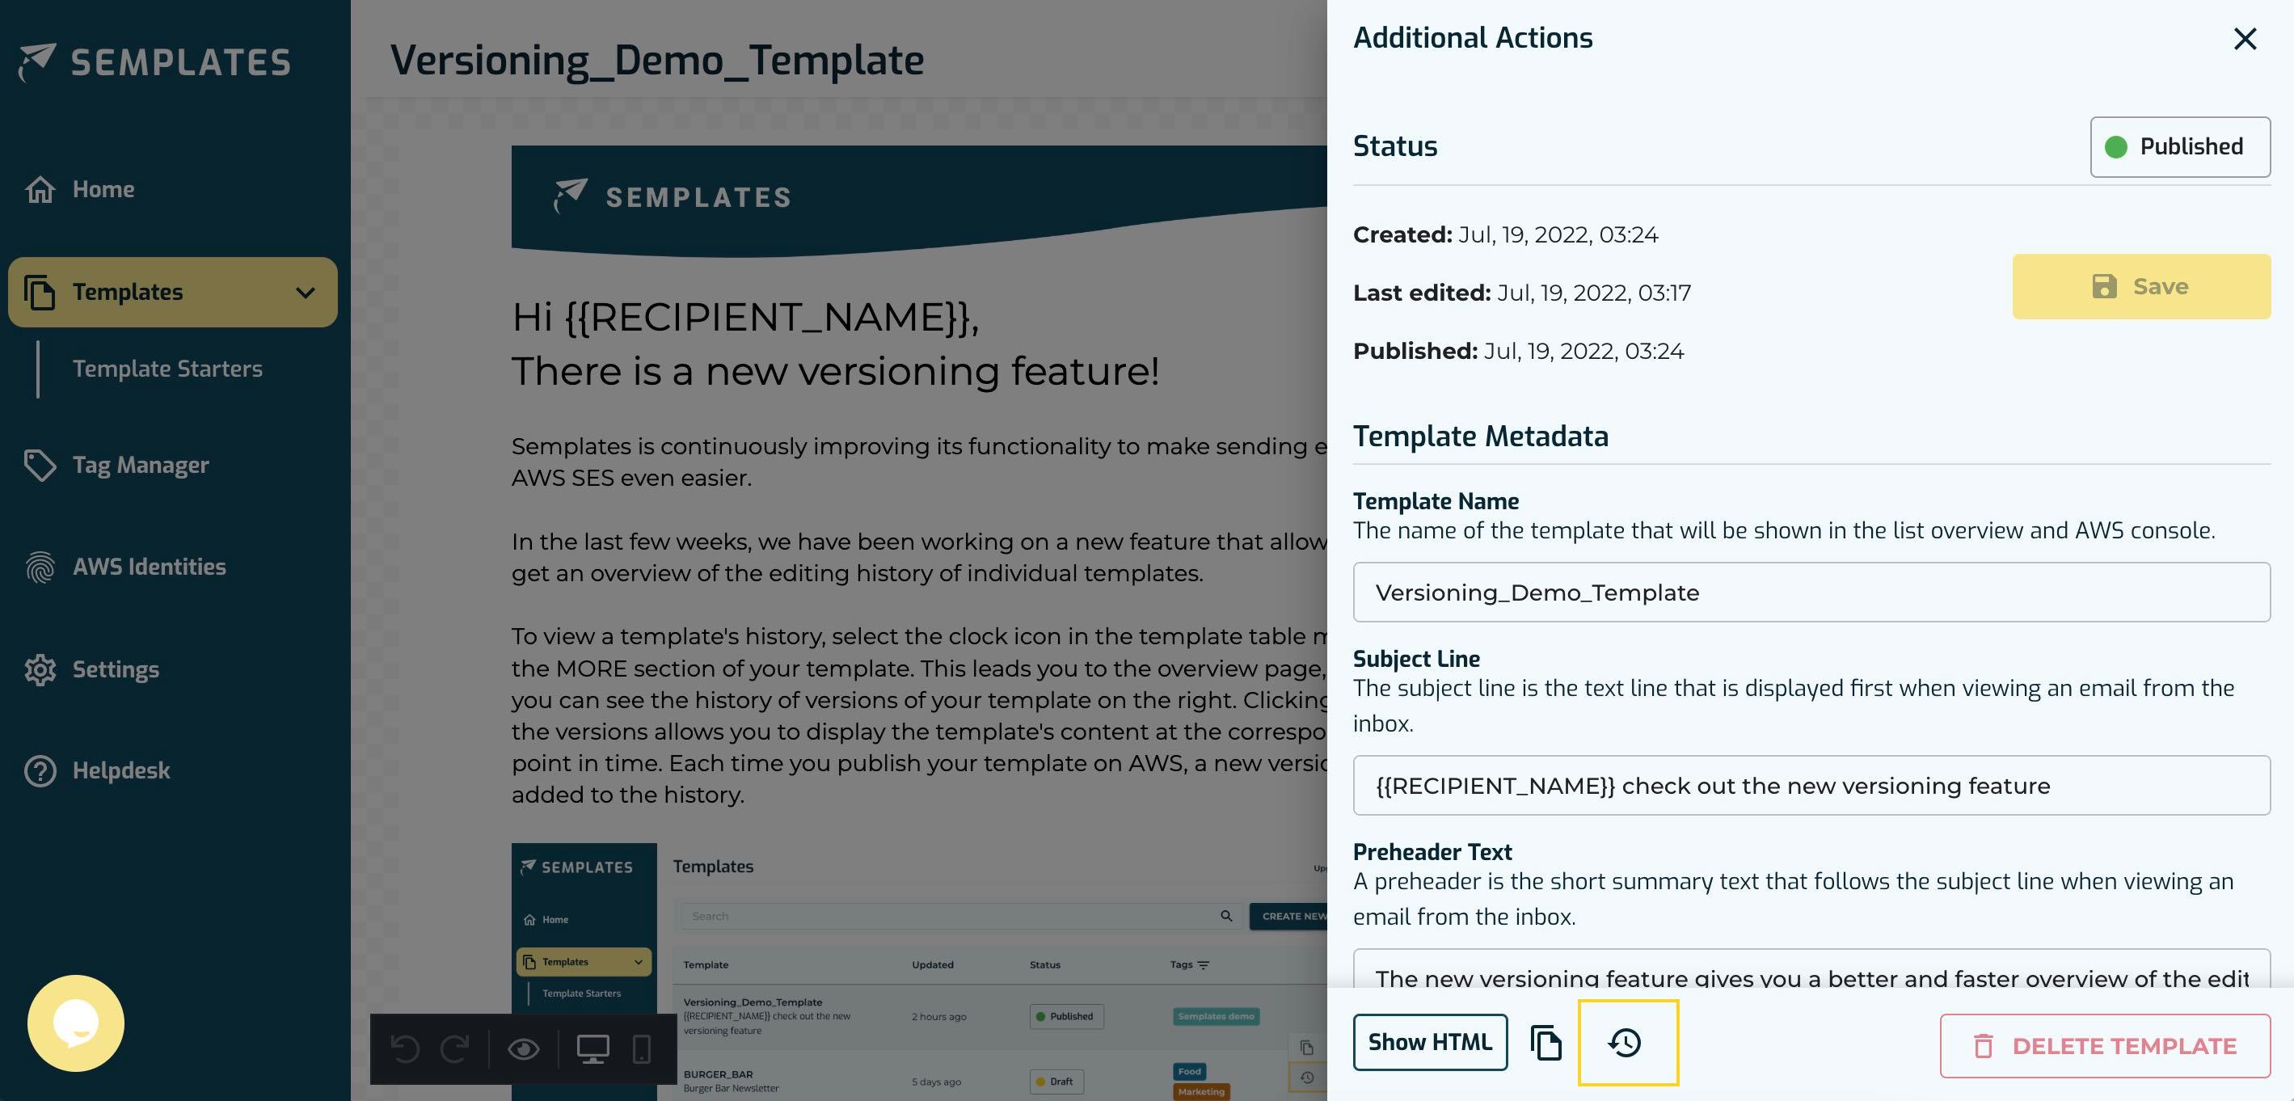Open the email preview eye icon
This screenshot has width=2294, height=1101.
click(x=525, y=1049)
